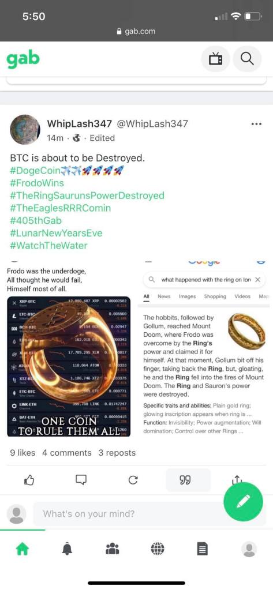The width and height of the screenshot is (273, 590).
Task: Open post options three-dot menu
Action: 256,124
